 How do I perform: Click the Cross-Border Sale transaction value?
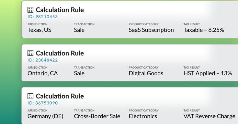(97, 116)
